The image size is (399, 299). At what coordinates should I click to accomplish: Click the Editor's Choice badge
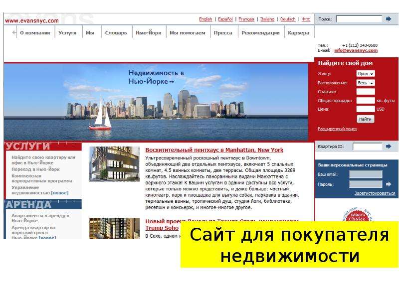tap(357, 215)
